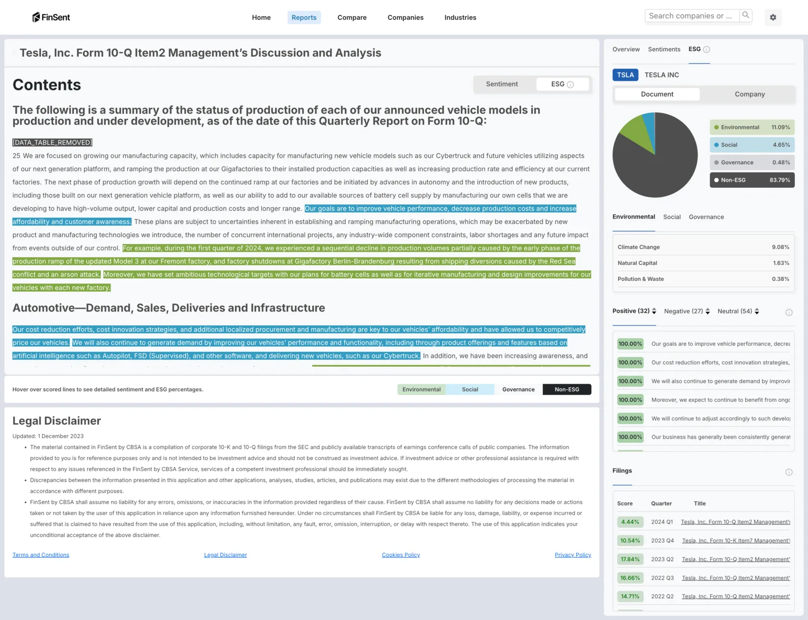Click the 4.44% score badge
Screen dimensions: 808x620
(630, 522)
